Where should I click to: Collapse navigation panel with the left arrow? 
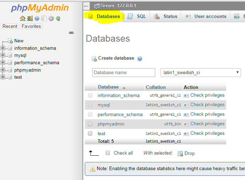click(x=86, y=6)
